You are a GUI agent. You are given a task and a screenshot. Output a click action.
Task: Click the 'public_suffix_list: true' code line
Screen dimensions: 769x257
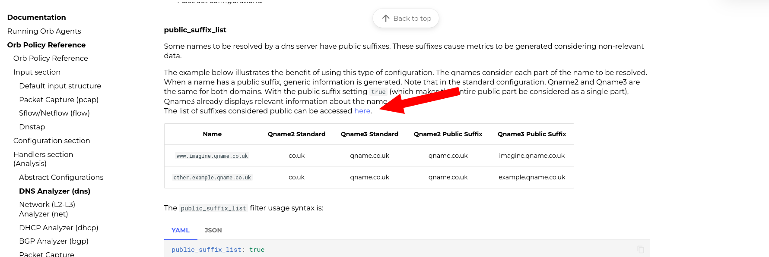point(218,250)
